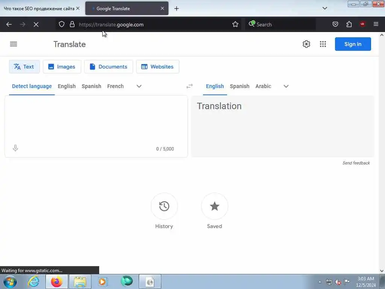Screen dimensions: 385x289
Task: Bookmark this page with star icon
Action: (235, 24)
